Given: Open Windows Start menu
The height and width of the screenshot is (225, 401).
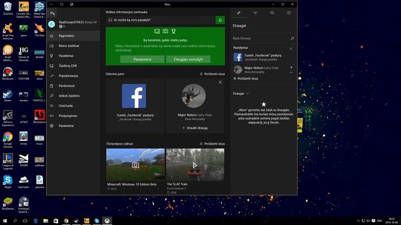Looking at the screenshot, I should [5, 221].
